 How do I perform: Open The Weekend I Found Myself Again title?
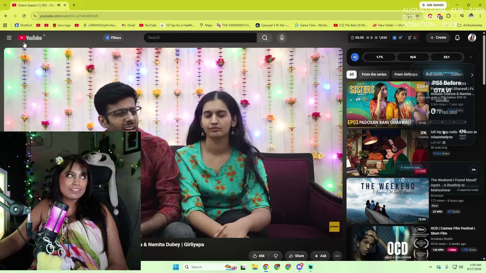coord(453,185)
